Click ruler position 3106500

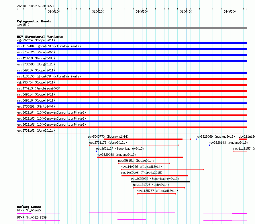coord(230,11)
